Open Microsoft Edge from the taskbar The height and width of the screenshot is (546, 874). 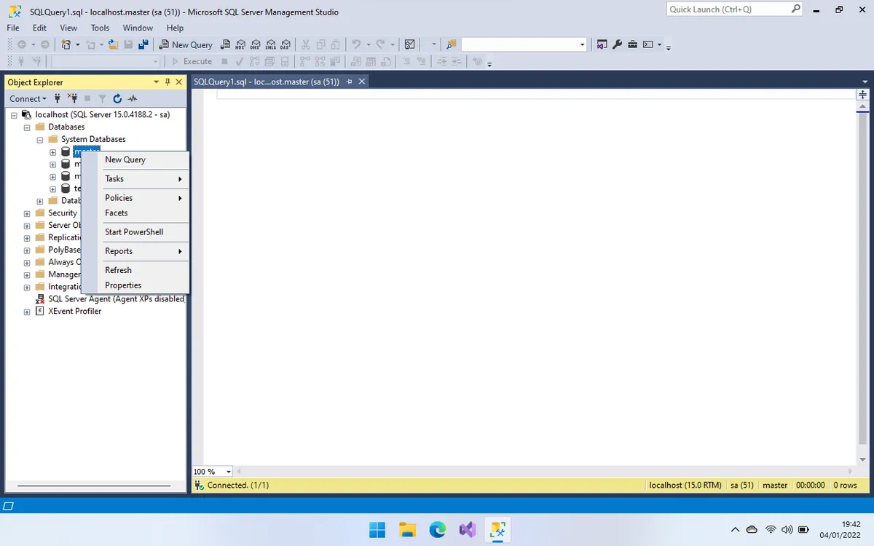pos(437,530)
